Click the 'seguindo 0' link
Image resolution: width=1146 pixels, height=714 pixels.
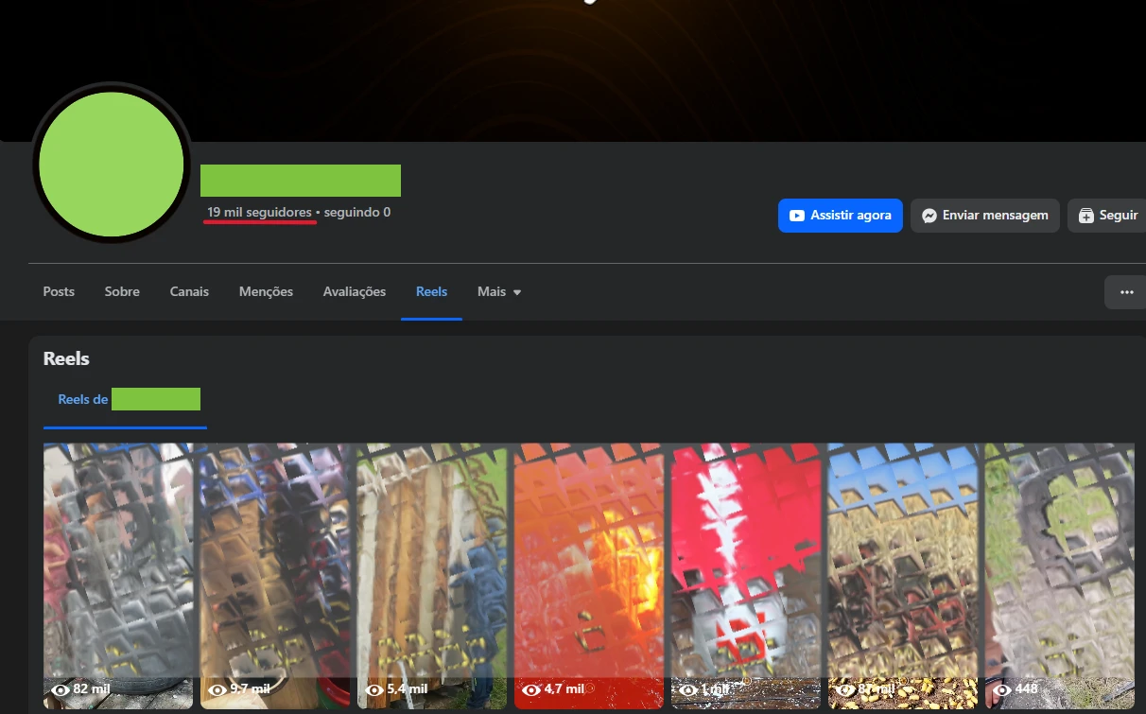coord(357,213)
